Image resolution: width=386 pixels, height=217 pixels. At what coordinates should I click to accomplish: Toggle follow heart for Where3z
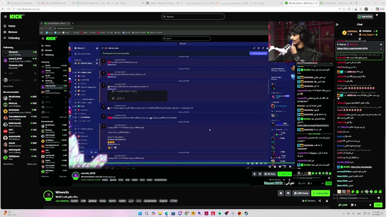click(x=288, y=193)
